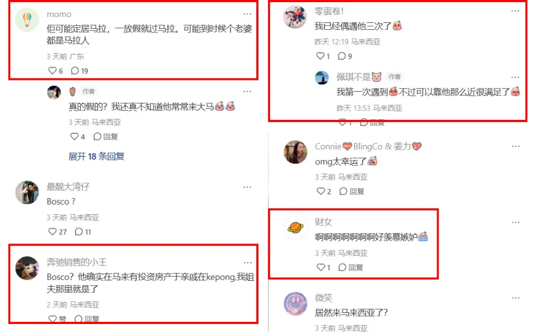This screenshot has width=533, height=332.
Task: Reply to Connie's comment via 回复
Action: click(352, 191)
